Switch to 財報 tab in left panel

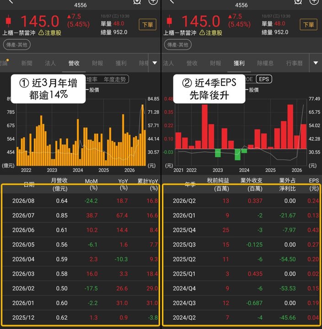97,63
